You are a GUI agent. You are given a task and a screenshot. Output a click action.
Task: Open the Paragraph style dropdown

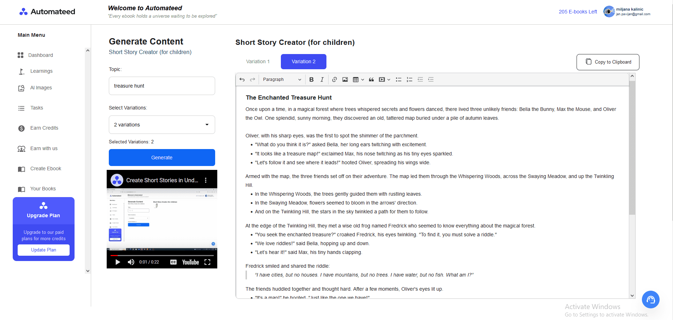282,79
